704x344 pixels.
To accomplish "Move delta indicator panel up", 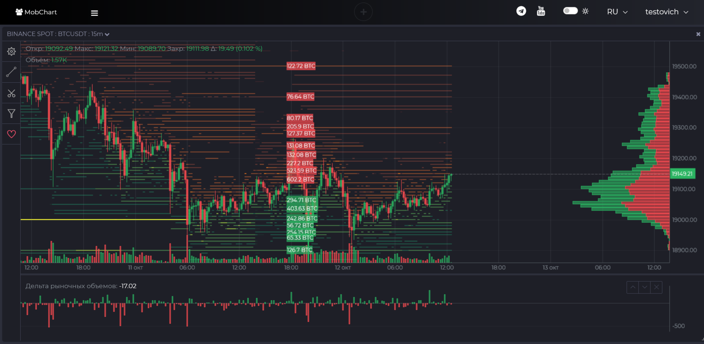I will click(633, 287).
